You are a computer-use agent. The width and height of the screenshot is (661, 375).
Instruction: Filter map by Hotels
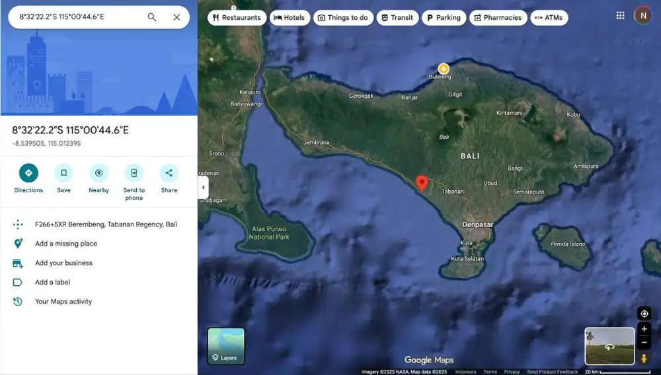[x=290, y=18]
